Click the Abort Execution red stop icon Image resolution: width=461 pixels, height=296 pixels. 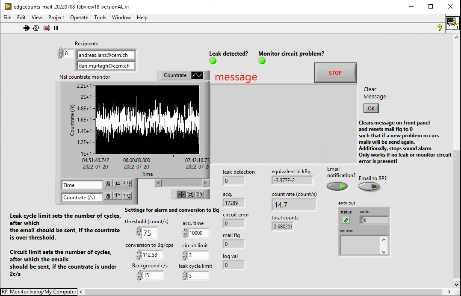pos(47,28)
